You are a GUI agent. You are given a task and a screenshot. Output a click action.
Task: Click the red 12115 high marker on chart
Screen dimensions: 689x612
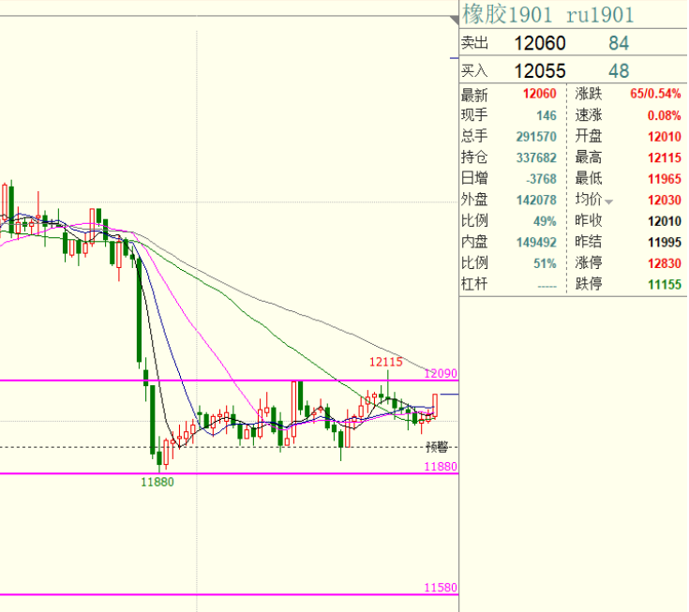click(x=386, y=362)
